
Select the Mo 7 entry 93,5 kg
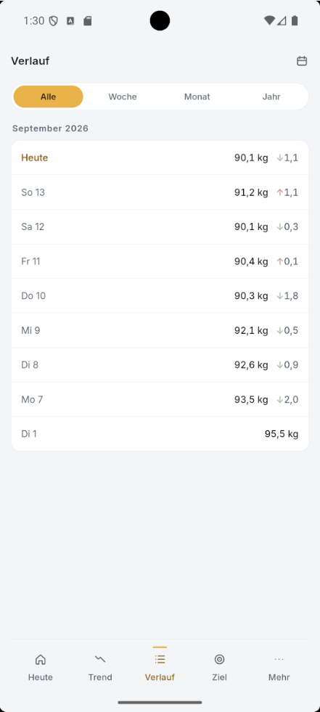160,399
